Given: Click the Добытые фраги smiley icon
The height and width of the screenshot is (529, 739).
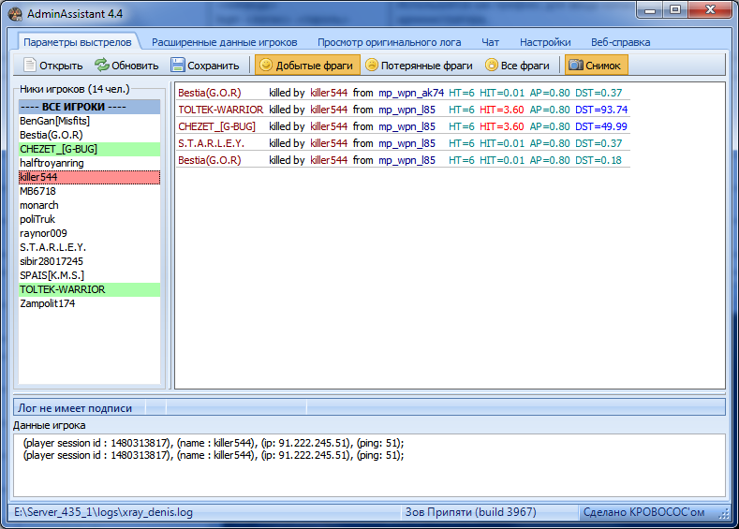Looking at the screenshot, I should point(266,65).
